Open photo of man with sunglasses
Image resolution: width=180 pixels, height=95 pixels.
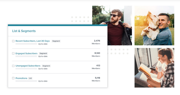112,25
